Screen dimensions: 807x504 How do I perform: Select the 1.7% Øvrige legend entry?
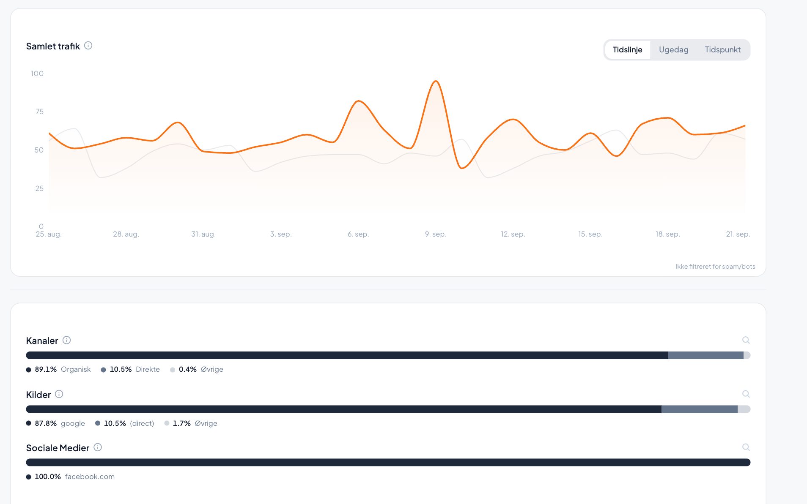pos(191,423)
